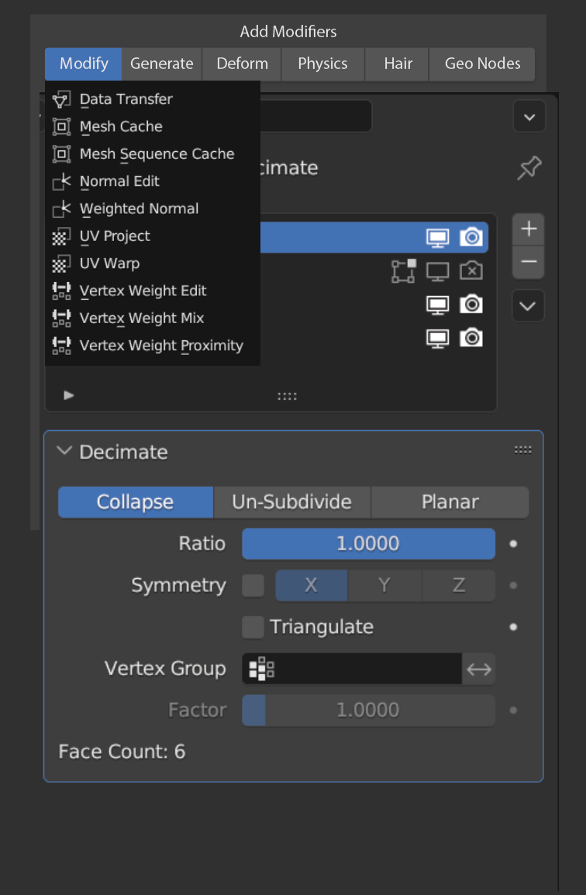
Task: Add a UV Warp modifier
Action: [x=153, y=263]
